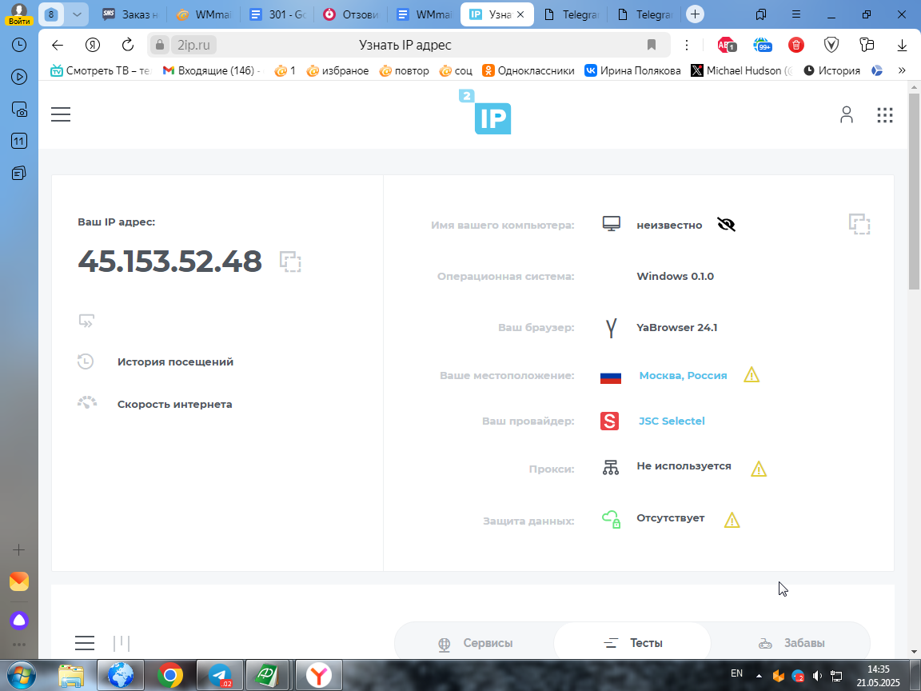The height and width of the screenshot is (691, 921).
Task: Open a new tab with plus button
Action: 695,14
